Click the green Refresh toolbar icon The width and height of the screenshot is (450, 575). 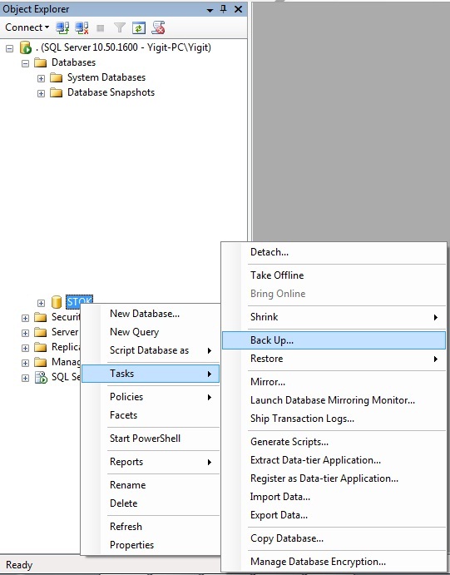139,27
